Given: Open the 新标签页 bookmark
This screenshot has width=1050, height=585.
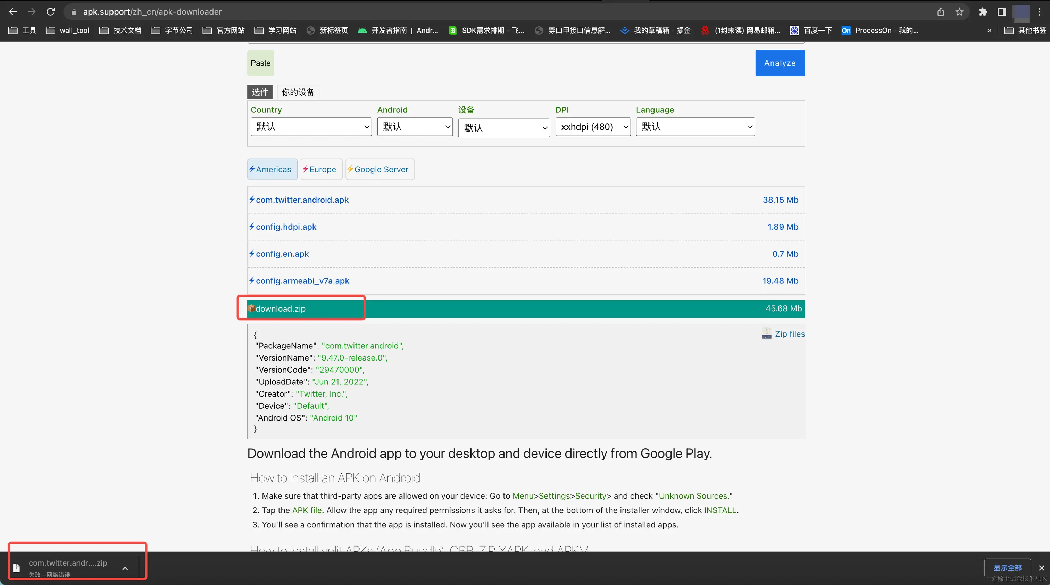Looking at the screenshot, I should click(327, 31).
